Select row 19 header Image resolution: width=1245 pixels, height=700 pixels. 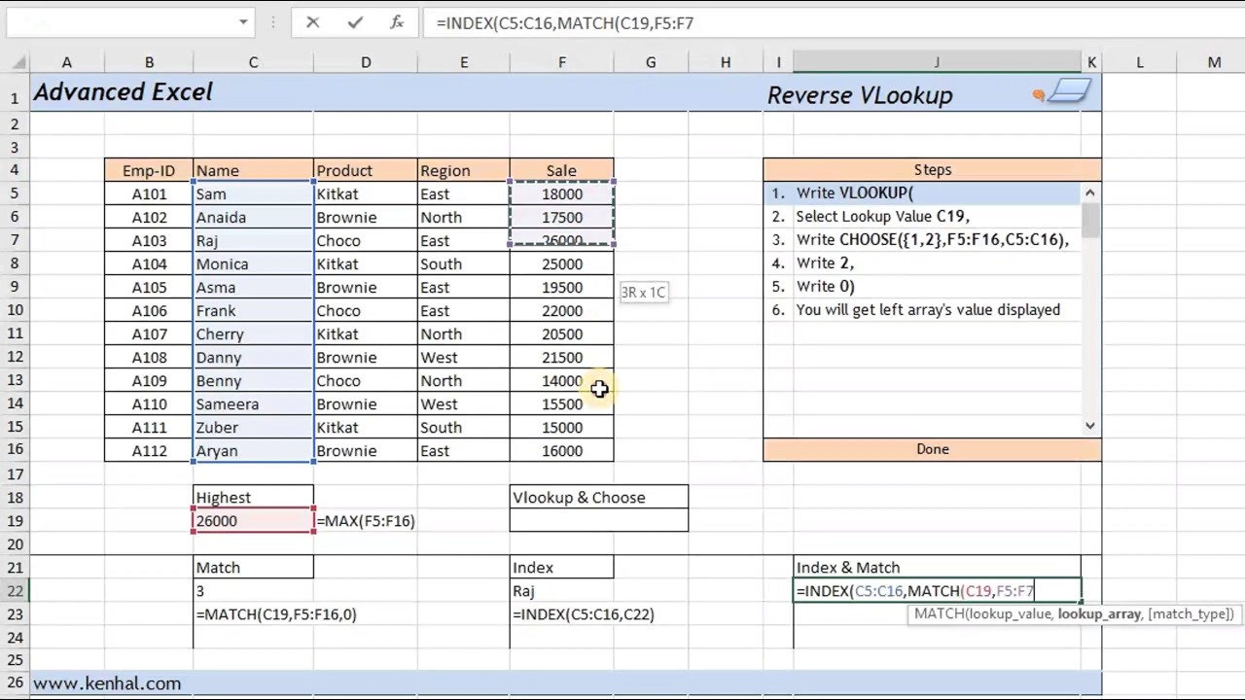tap(15, 520)
